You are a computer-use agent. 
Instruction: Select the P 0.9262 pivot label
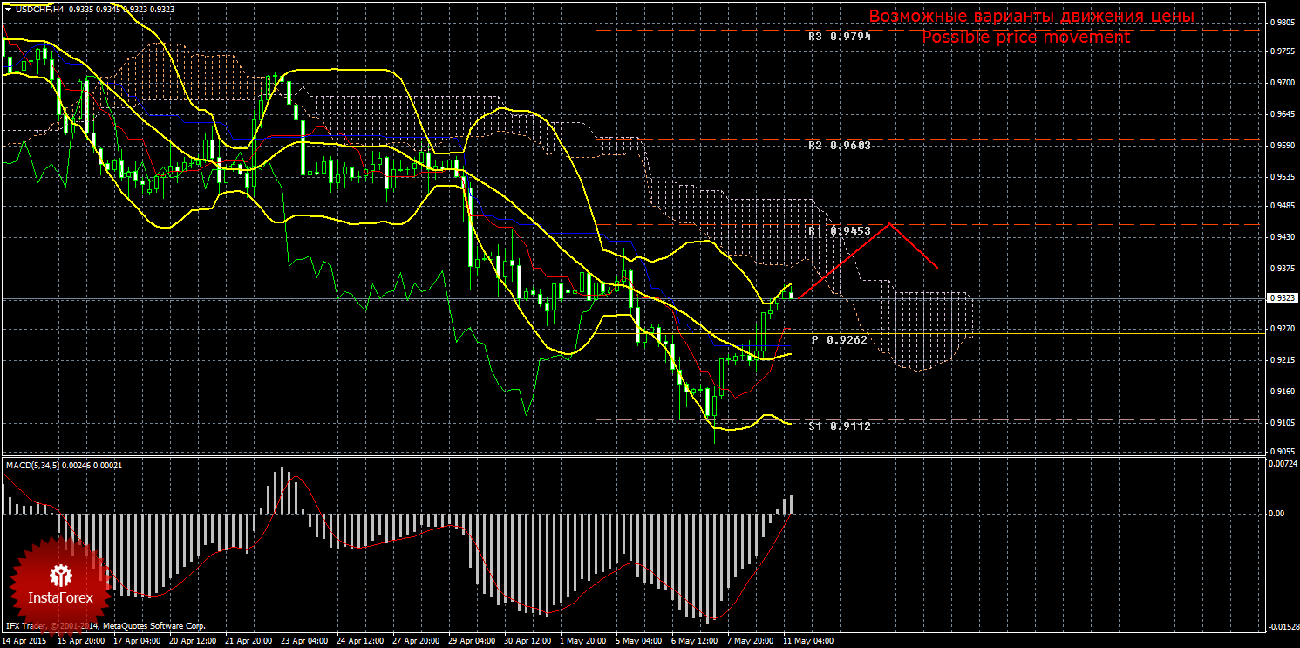click(839, 339)
